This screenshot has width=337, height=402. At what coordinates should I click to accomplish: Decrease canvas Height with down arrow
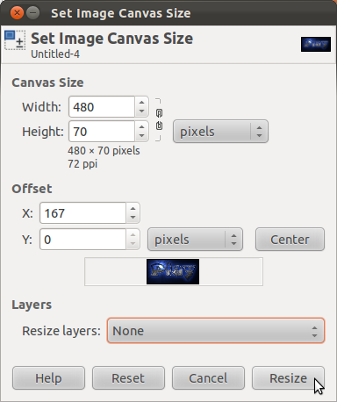click(x=142, y=136)
